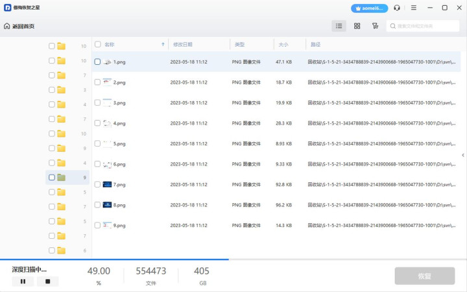Viewport: 467px width, 292px height.
Task: Toggle the select-all checkbox in header
Action: click(x=98, y=45)
